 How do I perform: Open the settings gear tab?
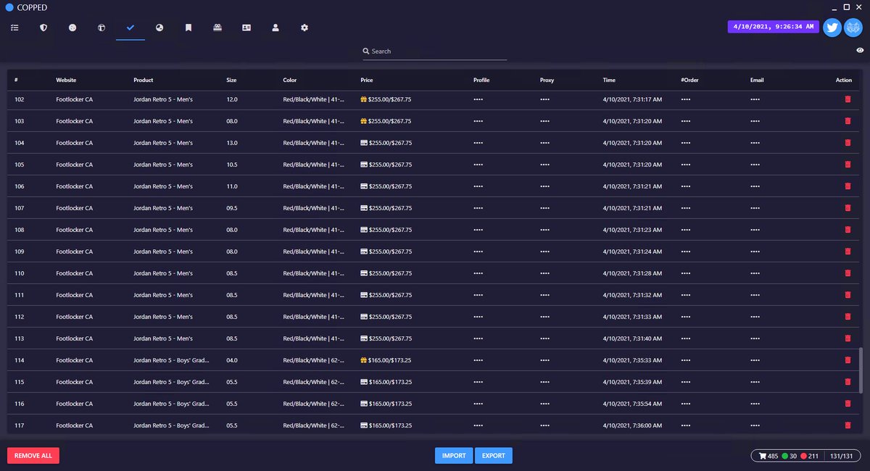pyautogui.click(x=304, y=28)
